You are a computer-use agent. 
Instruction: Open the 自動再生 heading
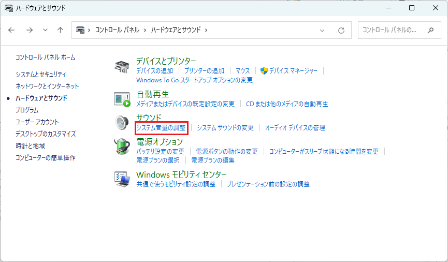tap(153, 94)
